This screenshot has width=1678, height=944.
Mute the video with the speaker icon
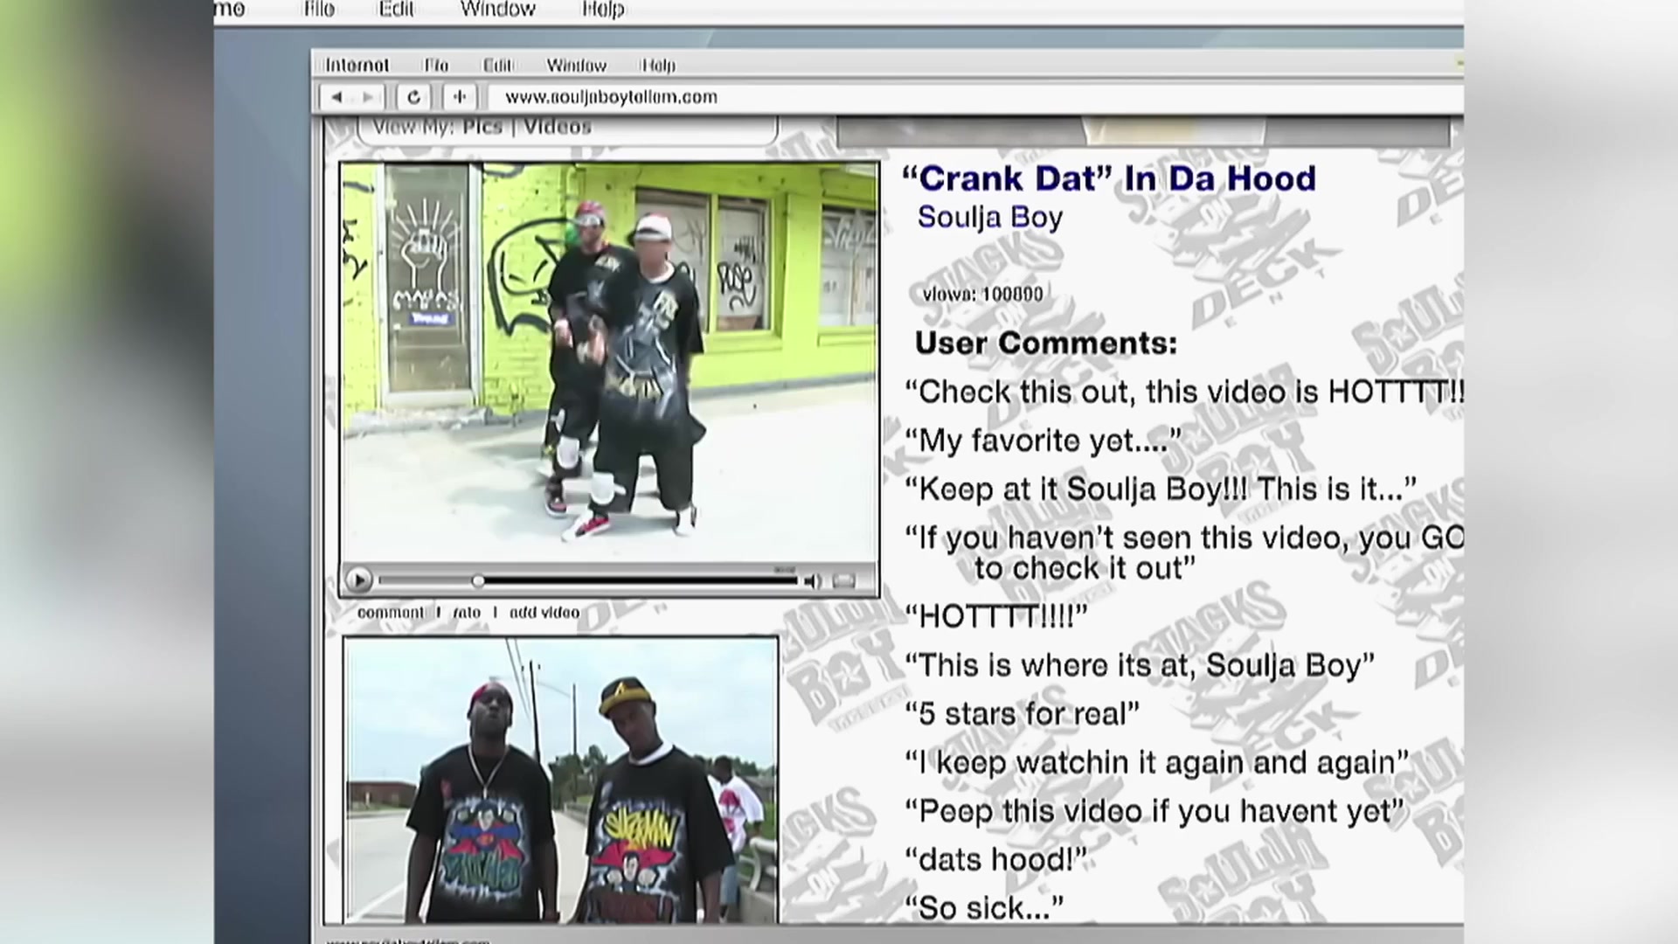click(812, 580)
